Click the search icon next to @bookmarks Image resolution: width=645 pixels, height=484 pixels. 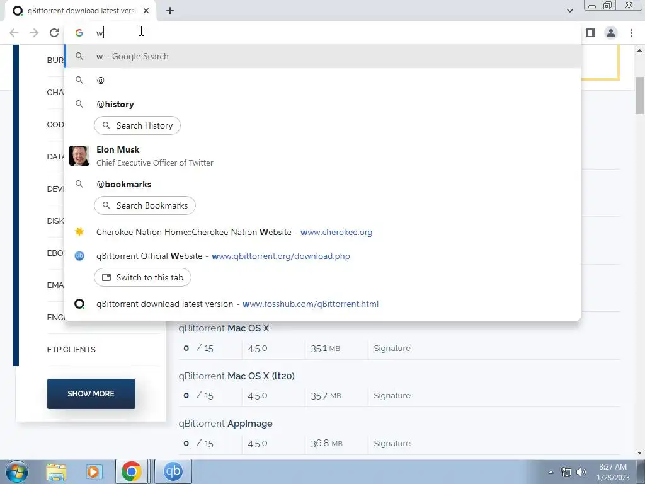click(79, 184)
